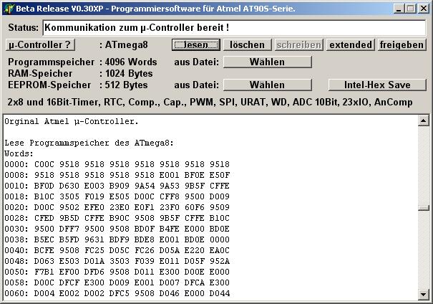Click word 'F7B1' in row 0050

pyautogui.click(x=44, y=272)
